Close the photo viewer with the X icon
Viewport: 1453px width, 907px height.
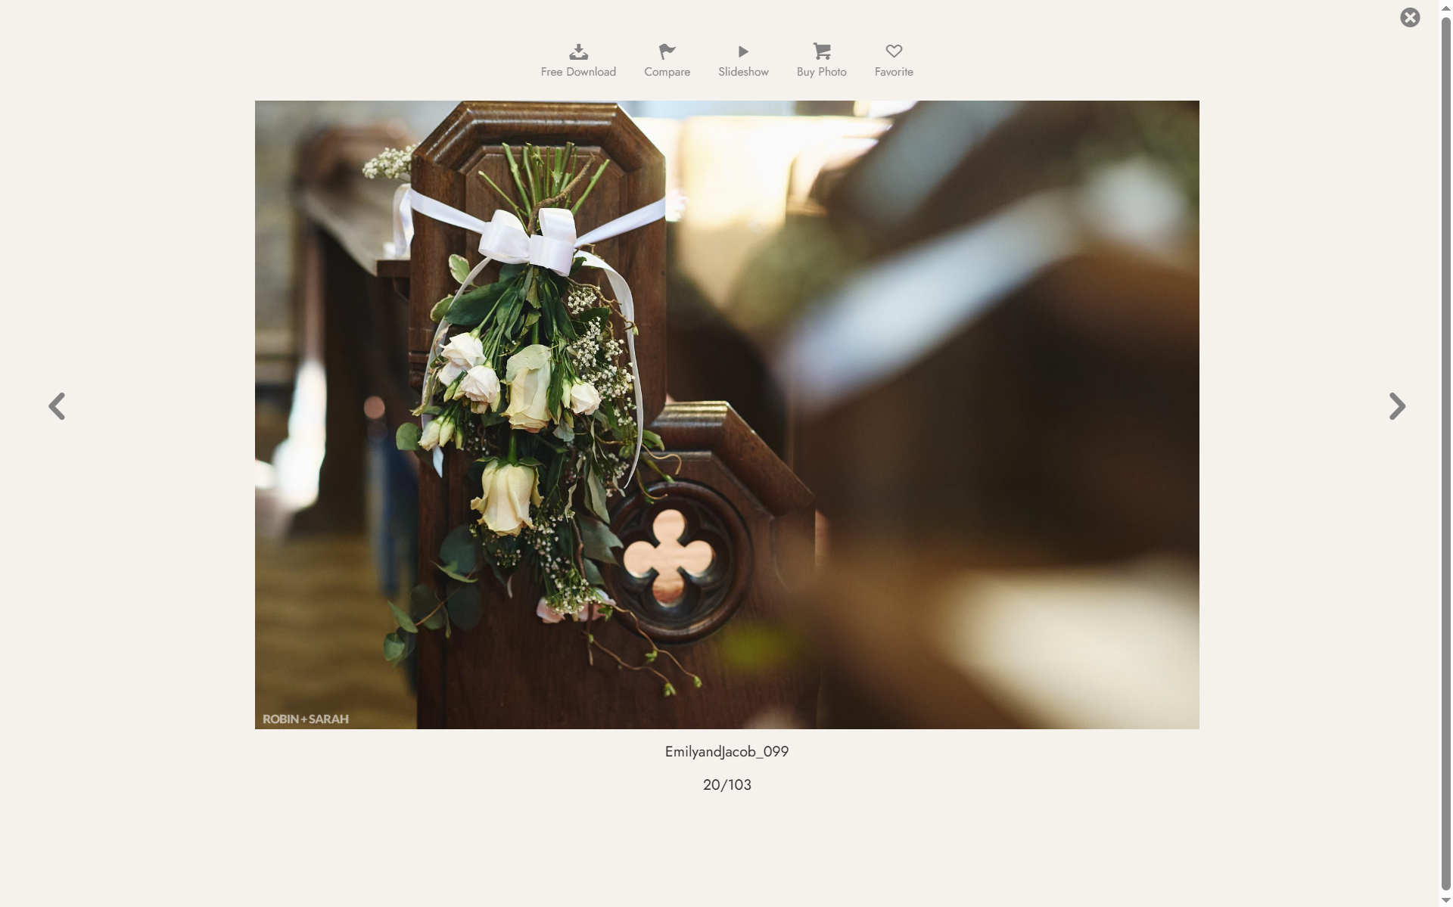1410,17
